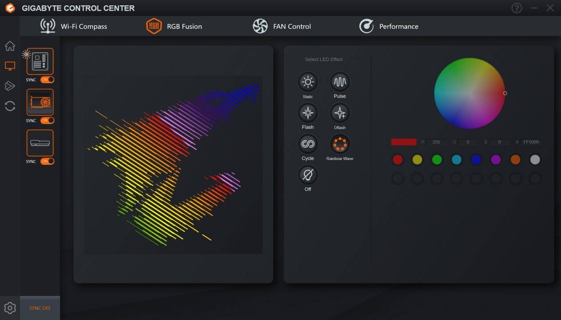Image resolution: width=561 pixels, height=320 pixels.
Task: Click the last empty custom color slot
Action: [535, 179]
